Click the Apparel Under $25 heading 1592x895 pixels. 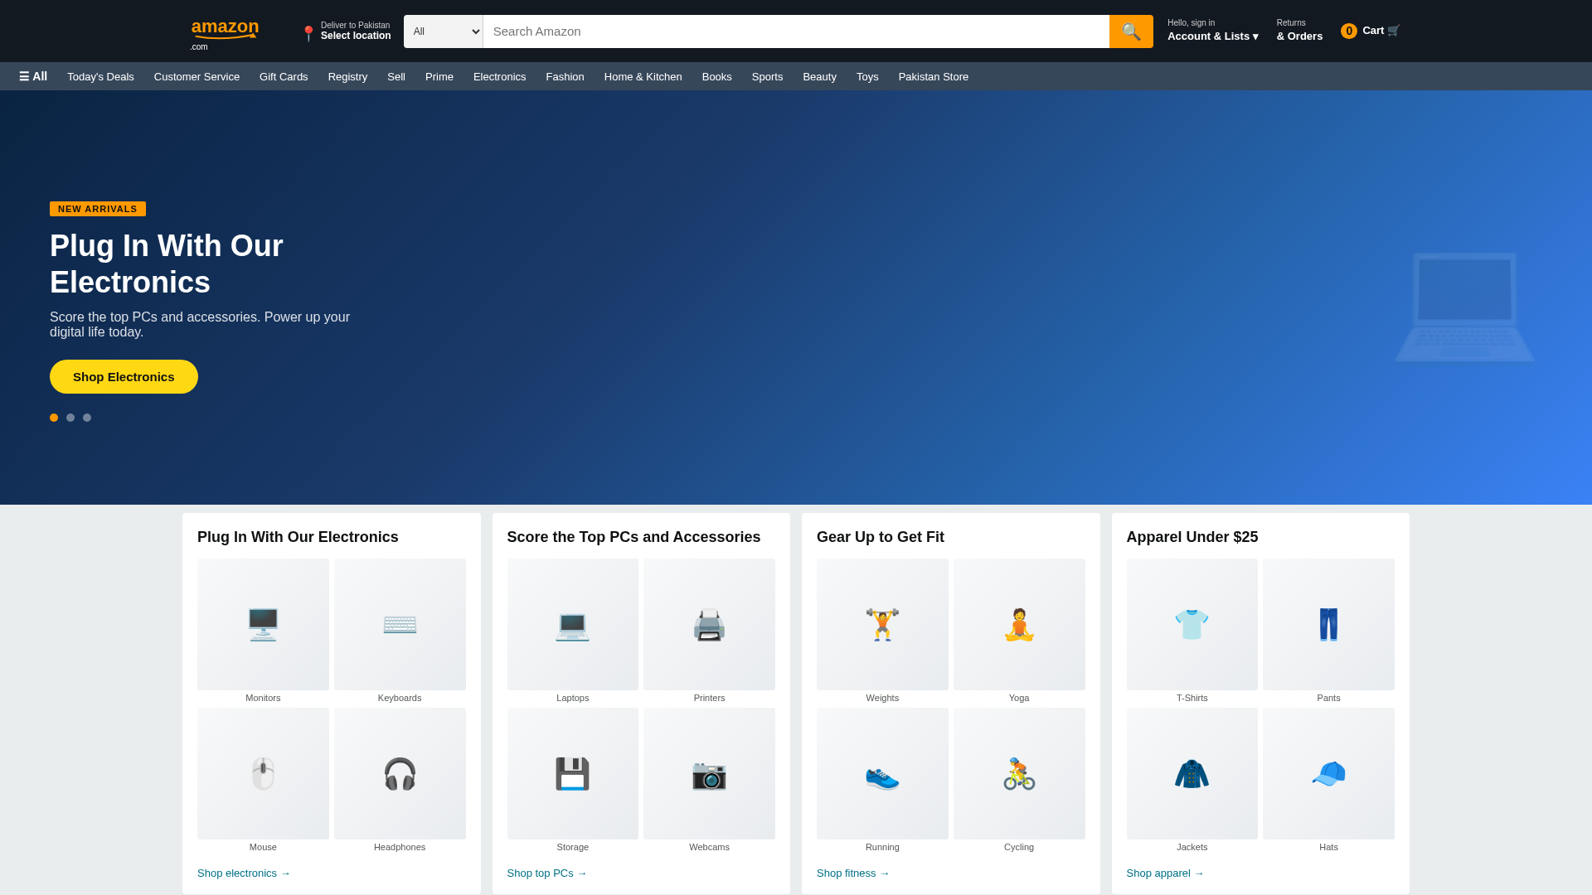coord(1192,537)
